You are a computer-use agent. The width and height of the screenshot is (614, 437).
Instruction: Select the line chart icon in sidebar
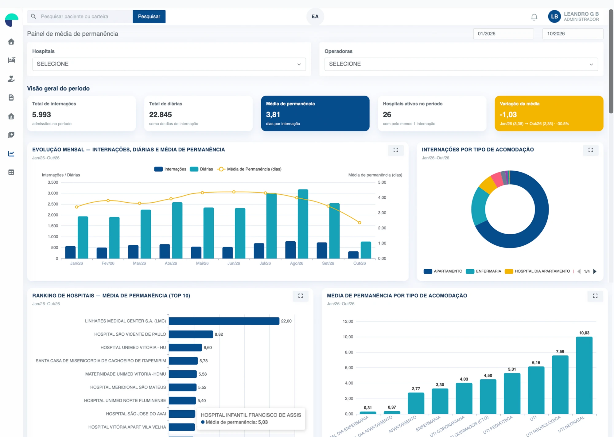[11, 154]
